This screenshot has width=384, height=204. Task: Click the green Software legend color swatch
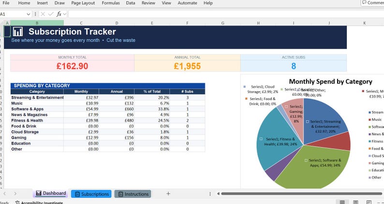(369, 127)
